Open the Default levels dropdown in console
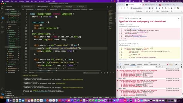Screen dimensions: 183x103 160,67
